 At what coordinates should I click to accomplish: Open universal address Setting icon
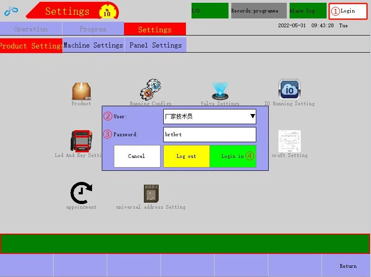pos(151,193)
